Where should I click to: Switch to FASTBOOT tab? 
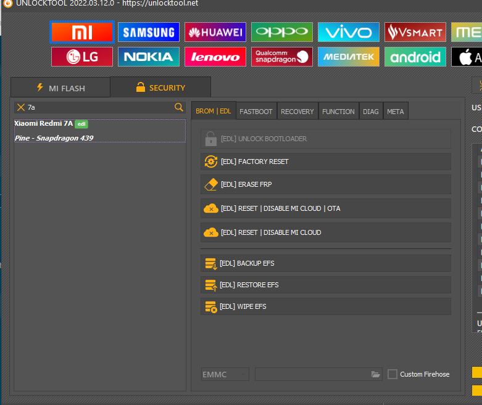pyautogui.click(x=256, y=111)
